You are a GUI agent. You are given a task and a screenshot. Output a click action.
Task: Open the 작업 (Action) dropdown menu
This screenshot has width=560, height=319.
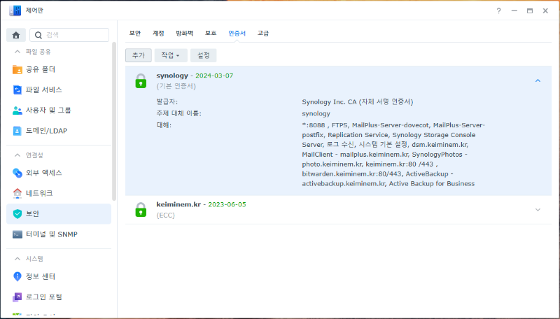click(170, 55)
